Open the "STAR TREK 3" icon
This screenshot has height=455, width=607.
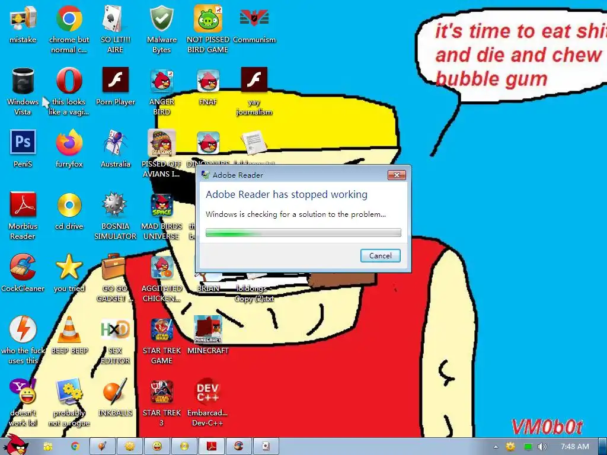click(x=161, y=403)
